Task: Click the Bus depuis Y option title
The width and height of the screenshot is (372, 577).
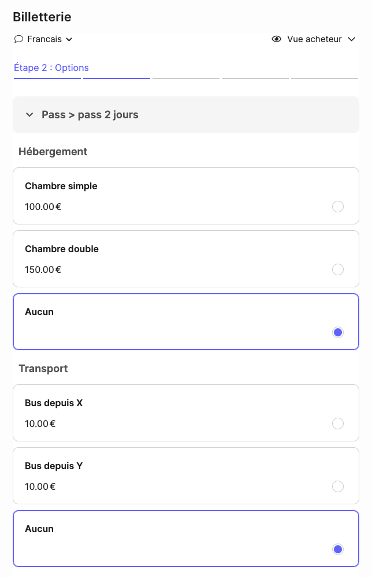Action: [54, 466]
